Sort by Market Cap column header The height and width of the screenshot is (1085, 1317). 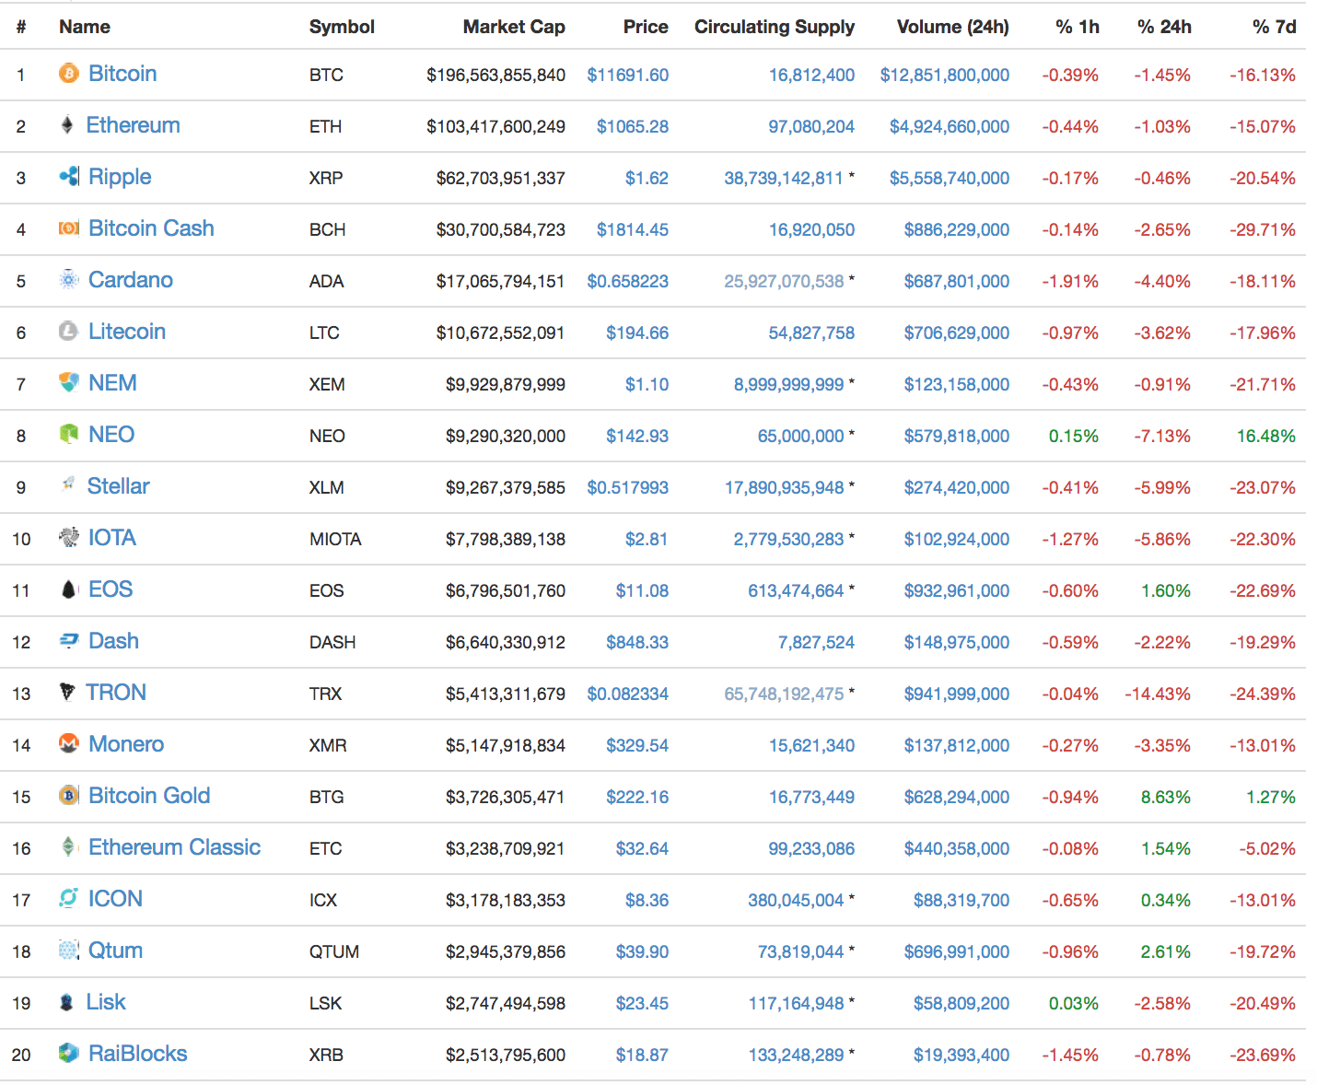click(x=514, y=27)
